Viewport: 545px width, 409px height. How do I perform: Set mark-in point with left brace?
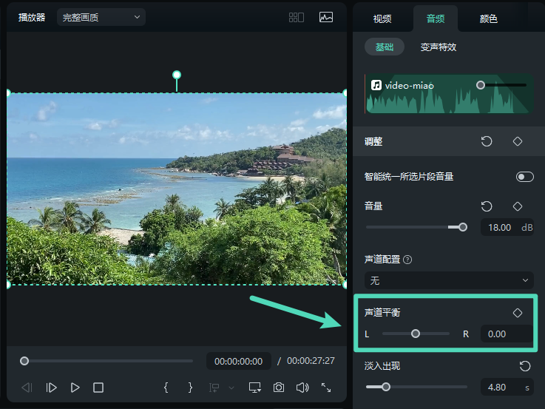tap(166, 388)
